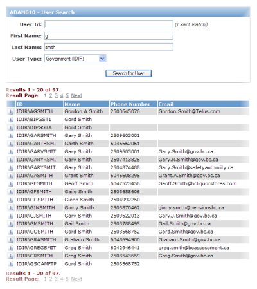
Task: Go to result page 3 at bottom
Action: tap(56, 279)
